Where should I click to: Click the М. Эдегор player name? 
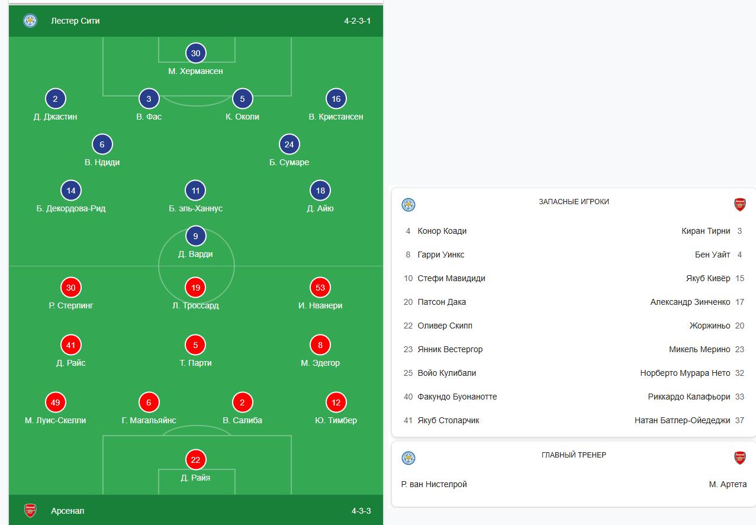320,363
